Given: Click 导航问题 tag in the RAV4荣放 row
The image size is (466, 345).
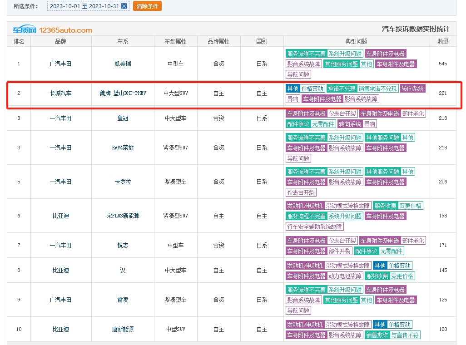Looking at the screenshot, I should coord(298,158).
